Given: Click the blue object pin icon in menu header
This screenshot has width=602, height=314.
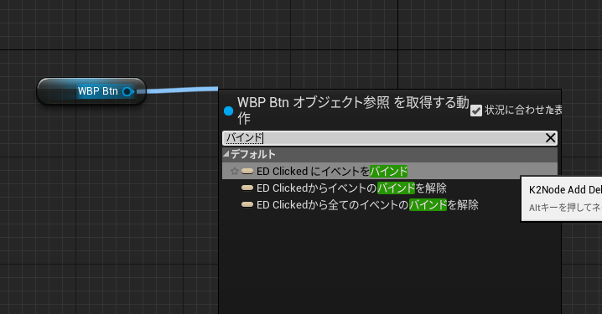Looking at the screenshot, I should point(228,111).
